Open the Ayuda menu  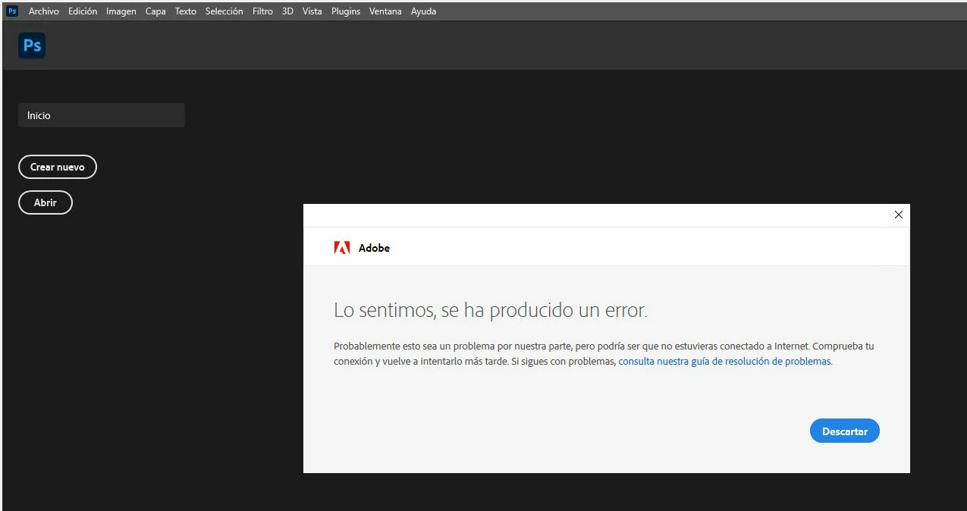point(423,11)
